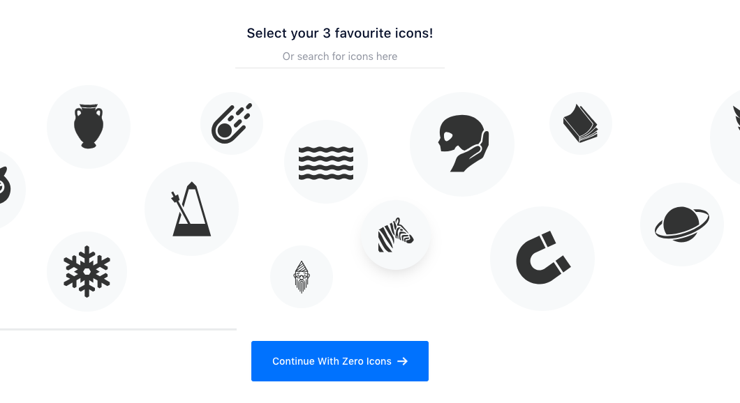Click the right arrow on the Continue button
The height and width of the screenshot is (403, 740).
click(402, 361)
